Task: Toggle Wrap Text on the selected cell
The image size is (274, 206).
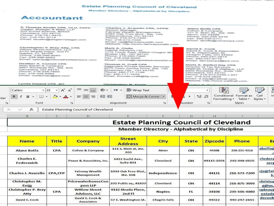Action: pos(138,90)
